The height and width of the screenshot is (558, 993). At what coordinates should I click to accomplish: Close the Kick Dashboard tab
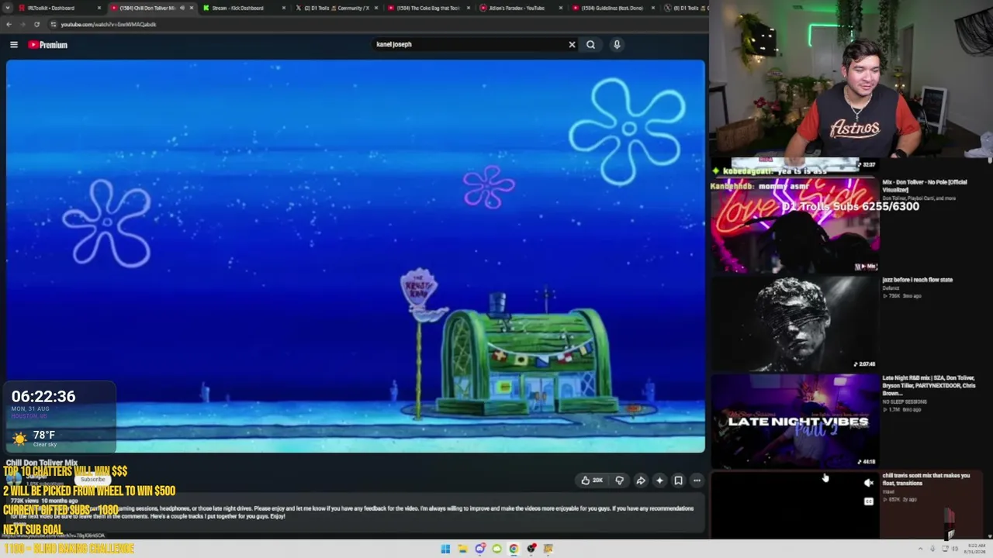(283, 8)
